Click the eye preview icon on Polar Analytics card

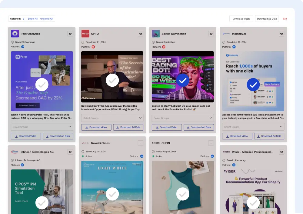(70, 34)
